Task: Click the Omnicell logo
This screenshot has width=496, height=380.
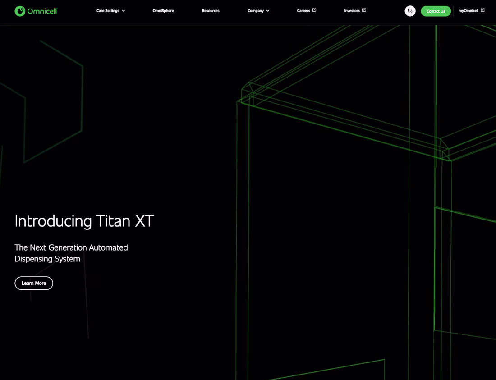Action: pyautogui.click(x=36, y=11)
